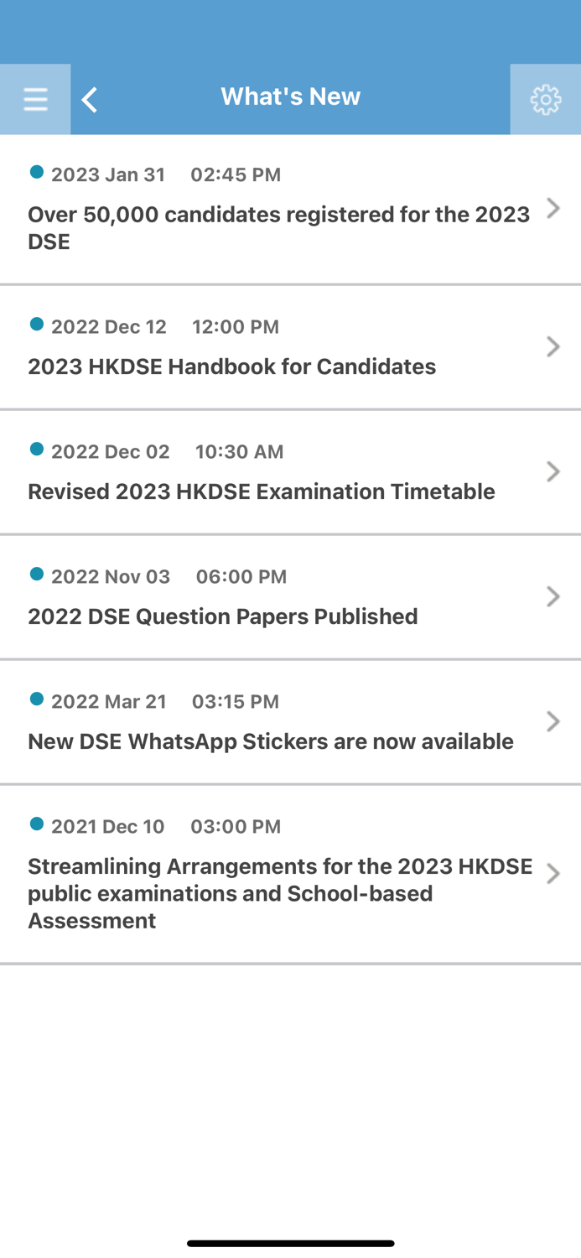
Task: Read the 2022 DSE Question Papers Published news
Action: [222, 616]
